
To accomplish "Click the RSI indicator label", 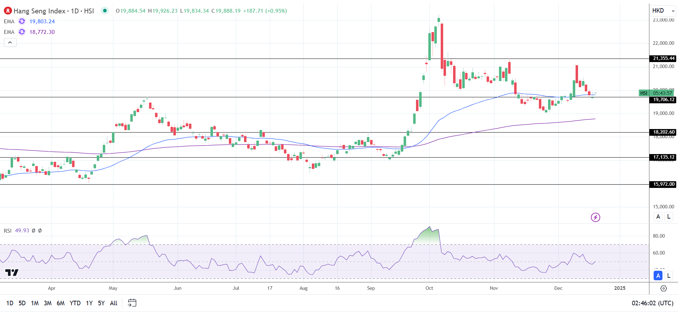I will (8, 231).
